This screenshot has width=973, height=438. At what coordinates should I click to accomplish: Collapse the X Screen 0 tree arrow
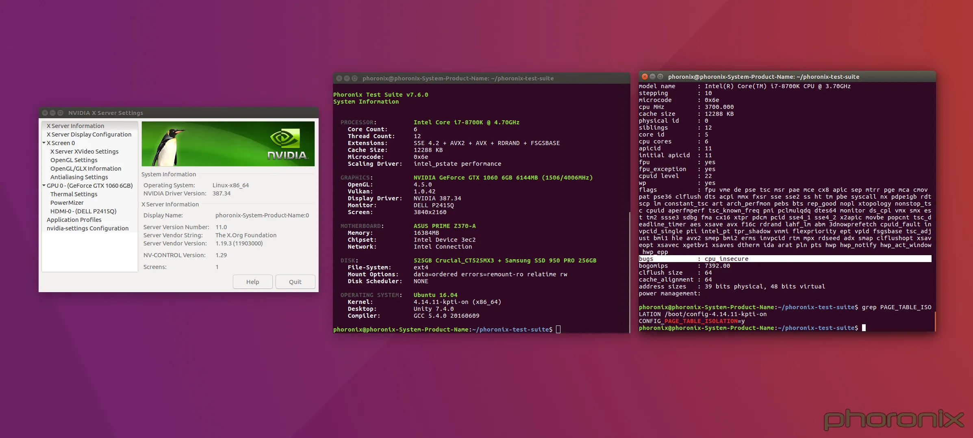(44, 143)
